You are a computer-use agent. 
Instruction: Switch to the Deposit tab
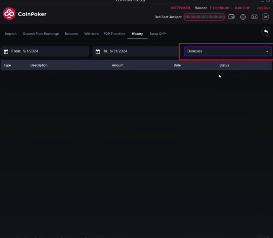(11, 34)
